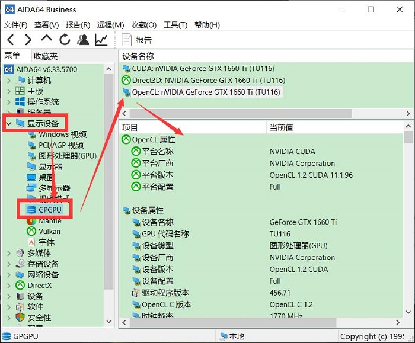Select the GPGPU database icon in tree
This screenshot has width=415, height=343.
pos(31,210)
